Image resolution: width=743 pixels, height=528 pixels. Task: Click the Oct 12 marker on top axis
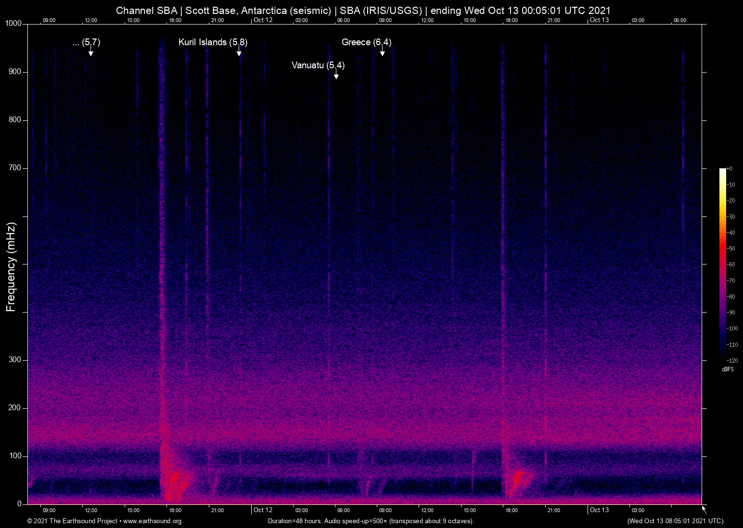click(263, 21)
